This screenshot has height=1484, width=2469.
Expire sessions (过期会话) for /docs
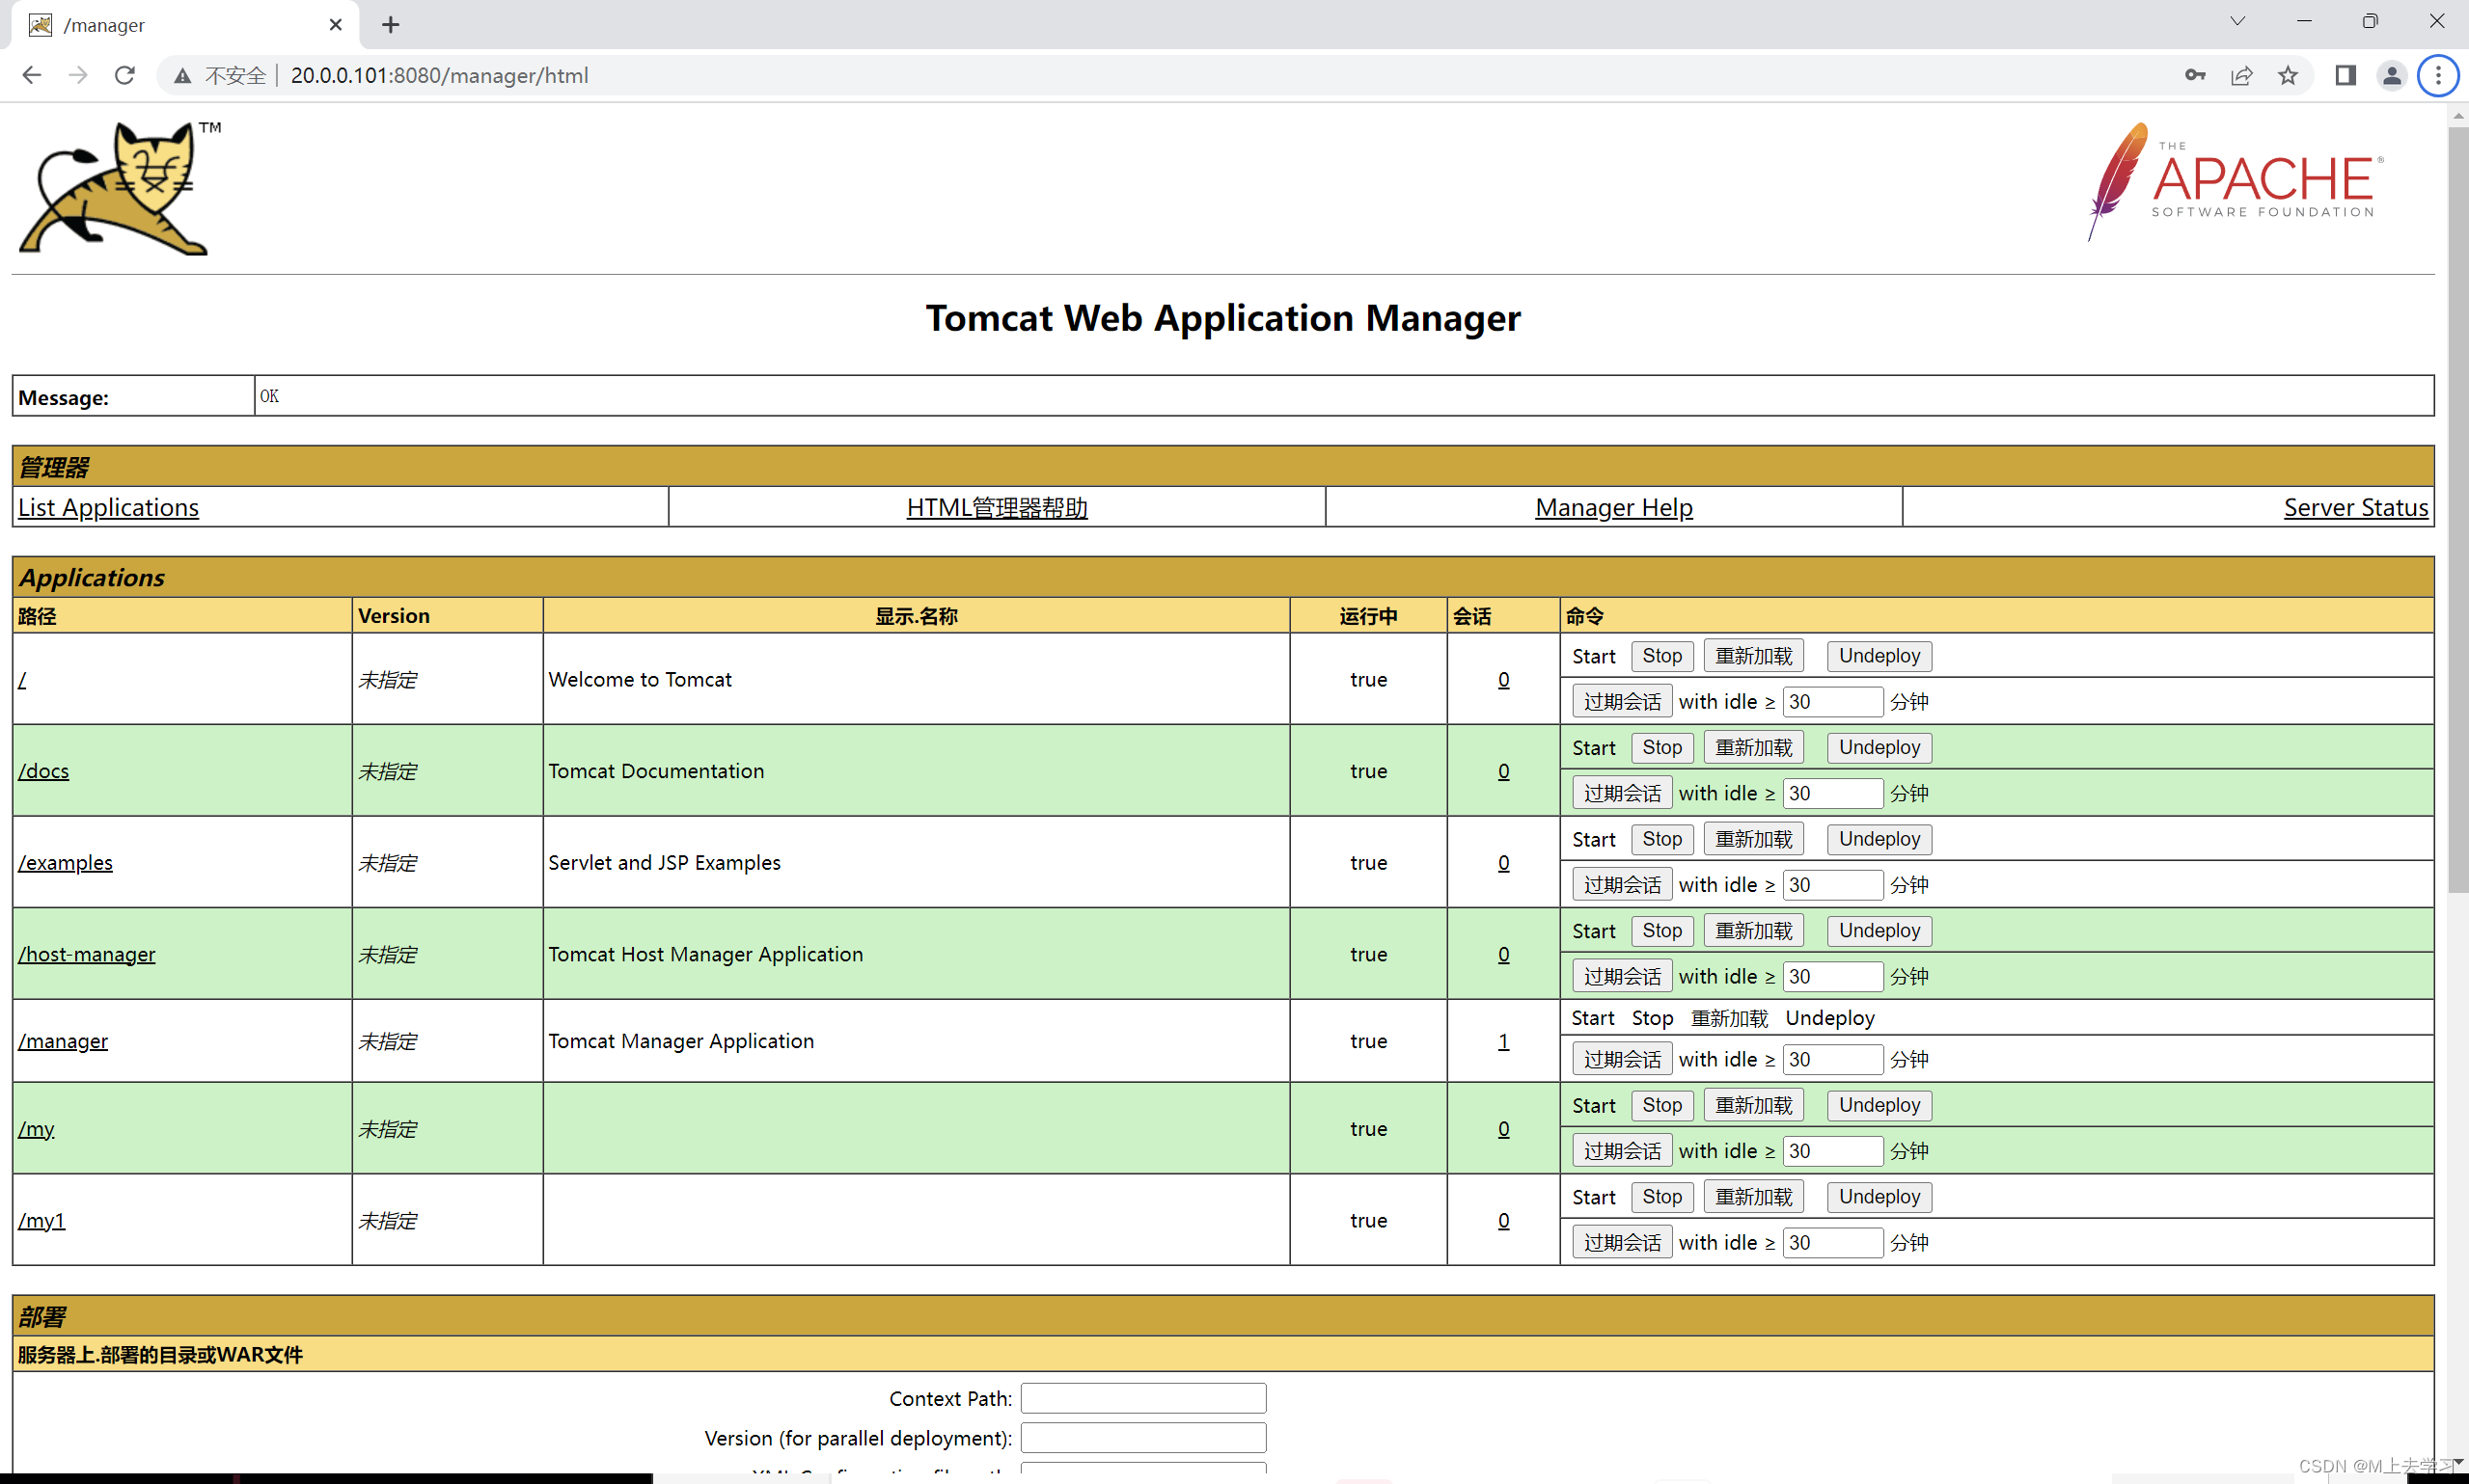click(1622, 793)
